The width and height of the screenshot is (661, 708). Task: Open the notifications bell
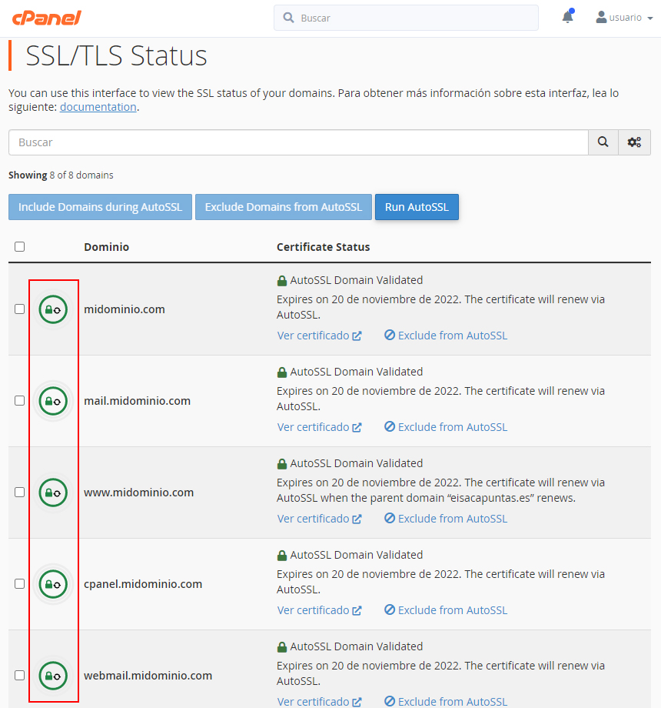click(x=567, y=17)
